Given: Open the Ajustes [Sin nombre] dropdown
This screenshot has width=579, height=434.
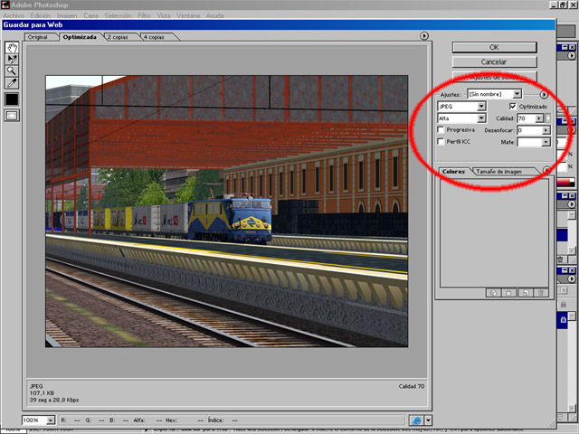Looking at the screenshot, I should coord(494,93).
